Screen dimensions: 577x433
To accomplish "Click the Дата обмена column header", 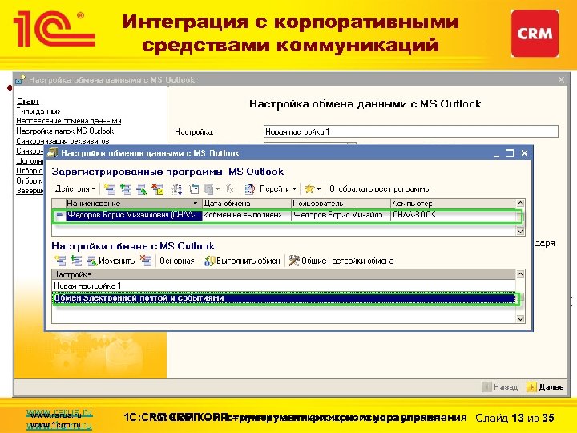I will click(x=247, y=203).
